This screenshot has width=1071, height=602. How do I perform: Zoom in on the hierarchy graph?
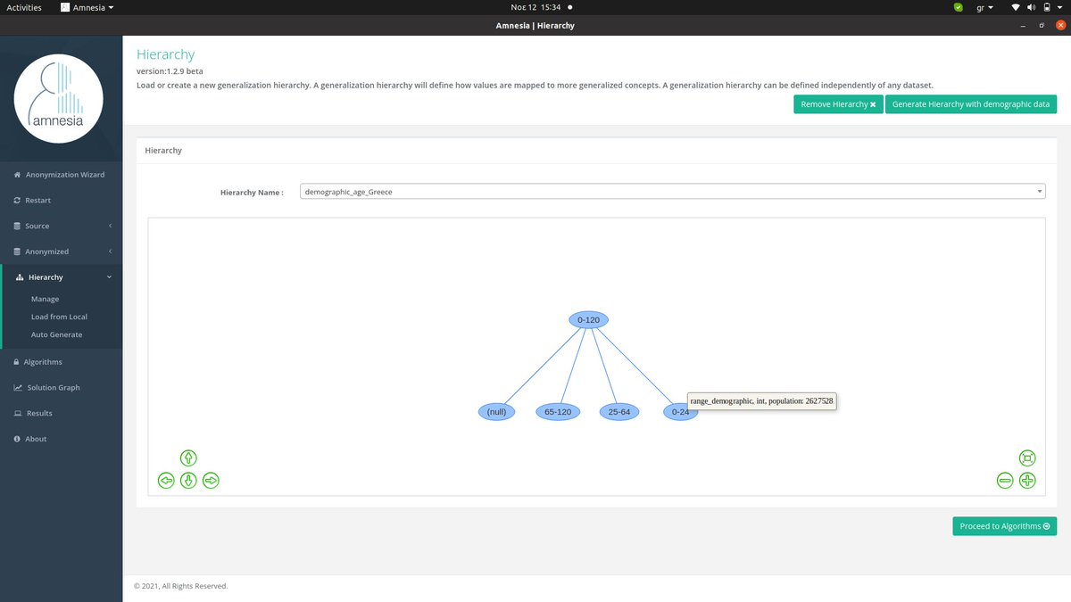point(1027,481)
